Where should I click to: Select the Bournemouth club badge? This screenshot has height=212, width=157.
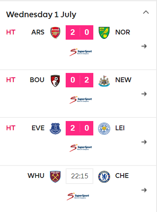pyautogui.click(x=55, y=81)
